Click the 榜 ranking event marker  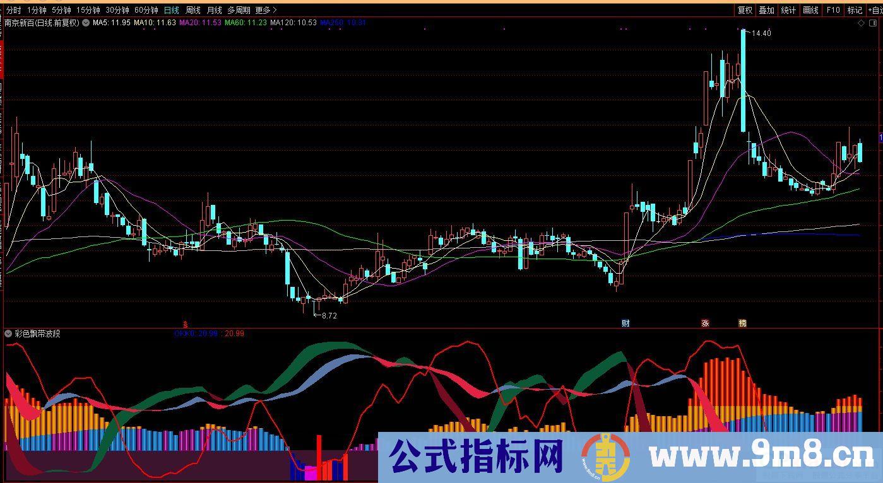pos(742,323)
